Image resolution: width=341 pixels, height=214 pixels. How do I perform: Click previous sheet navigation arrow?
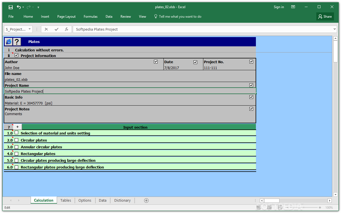pos(11,200)
